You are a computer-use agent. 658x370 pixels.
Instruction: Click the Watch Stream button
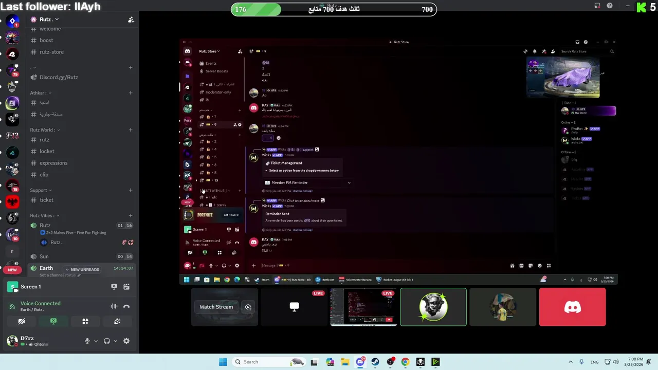[216, 307]
